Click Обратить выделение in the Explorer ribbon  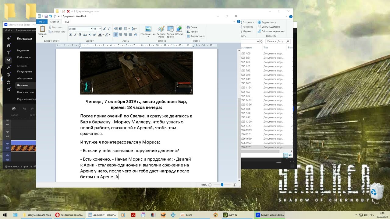click(x=271, y=31)
